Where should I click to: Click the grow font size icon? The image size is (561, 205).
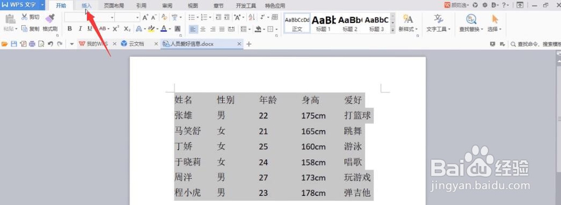pyautogui.click(x=145, y=17)
